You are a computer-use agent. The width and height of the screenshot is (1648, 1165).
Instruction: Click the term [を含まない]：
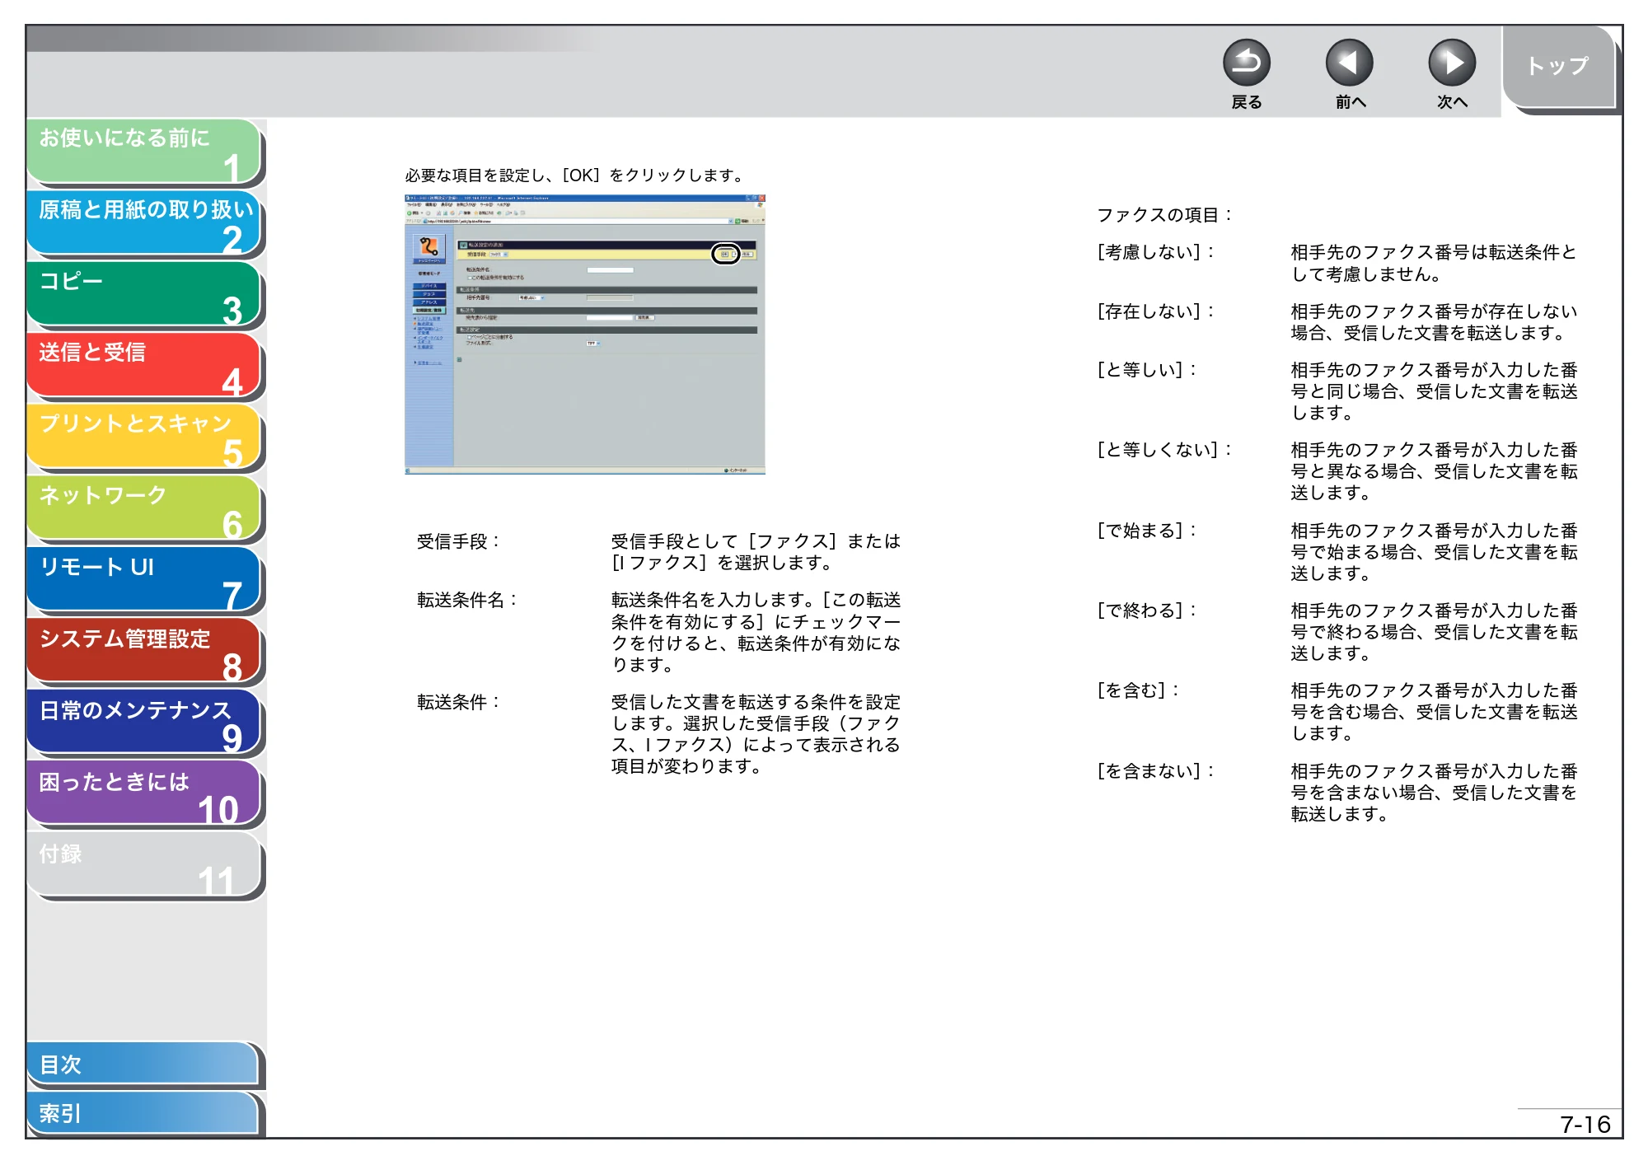coord(1156,771)
